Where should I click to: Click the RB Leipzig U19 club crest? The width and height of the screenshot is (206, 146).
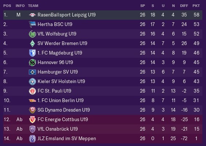coord(32,15)
